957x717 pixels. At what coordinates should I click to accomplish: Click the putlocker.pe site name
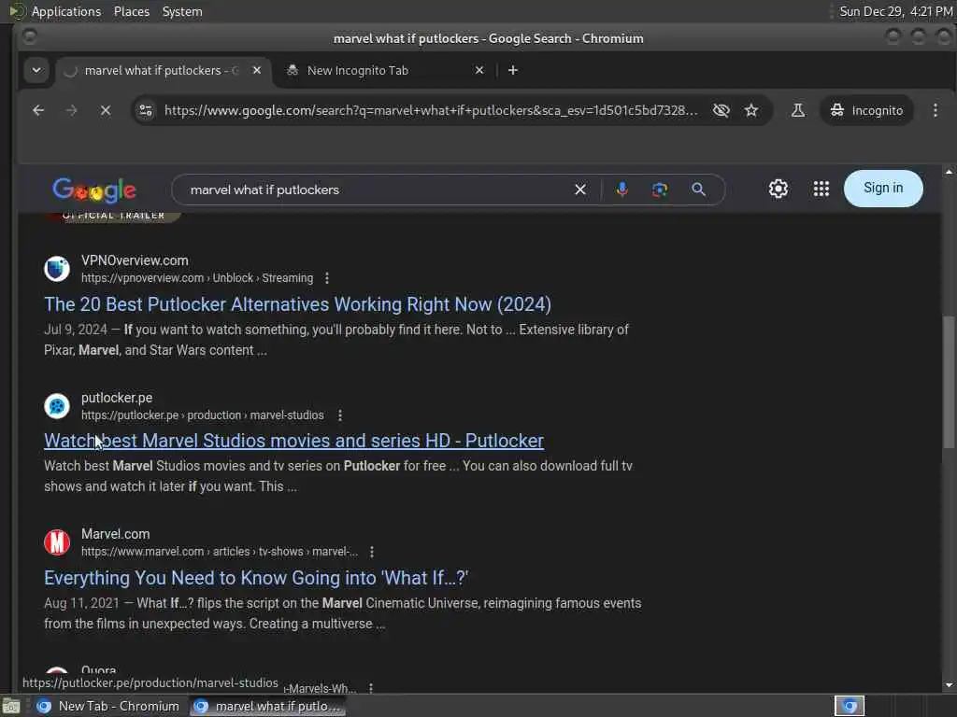click(117, 398)
